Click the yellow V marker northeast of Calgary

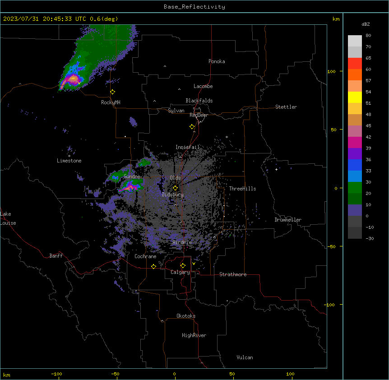click(x=194, y=264)
